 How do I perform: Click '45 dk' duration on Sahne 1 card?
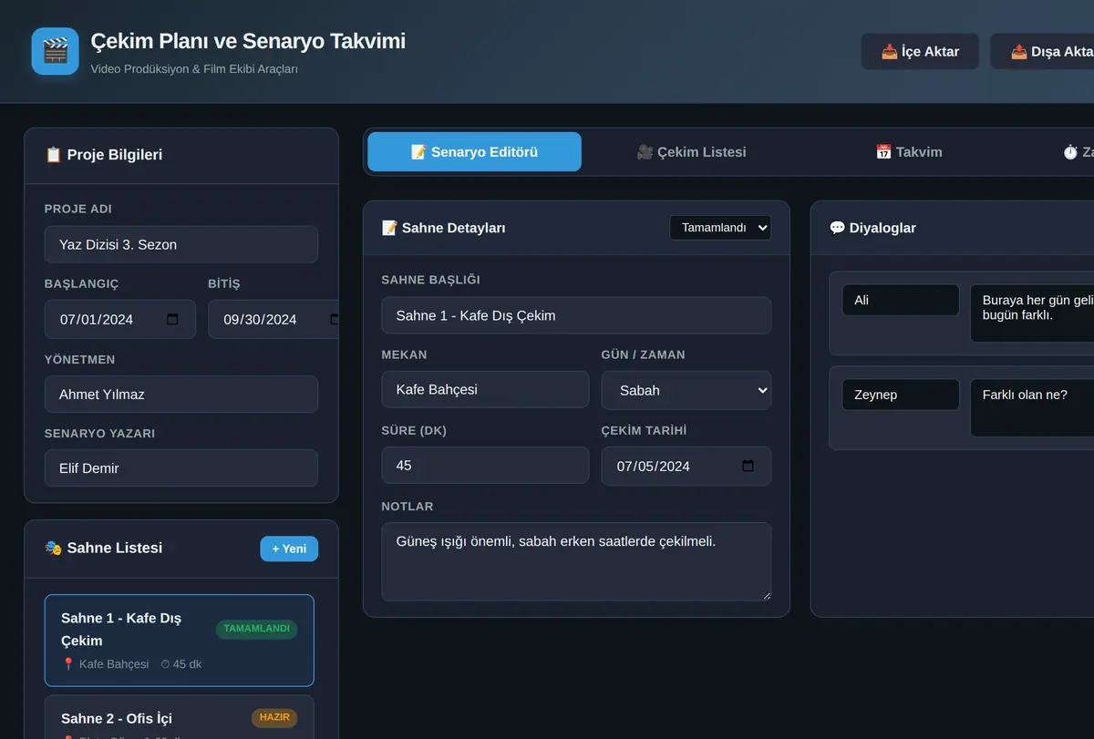(x=181, y=664)
